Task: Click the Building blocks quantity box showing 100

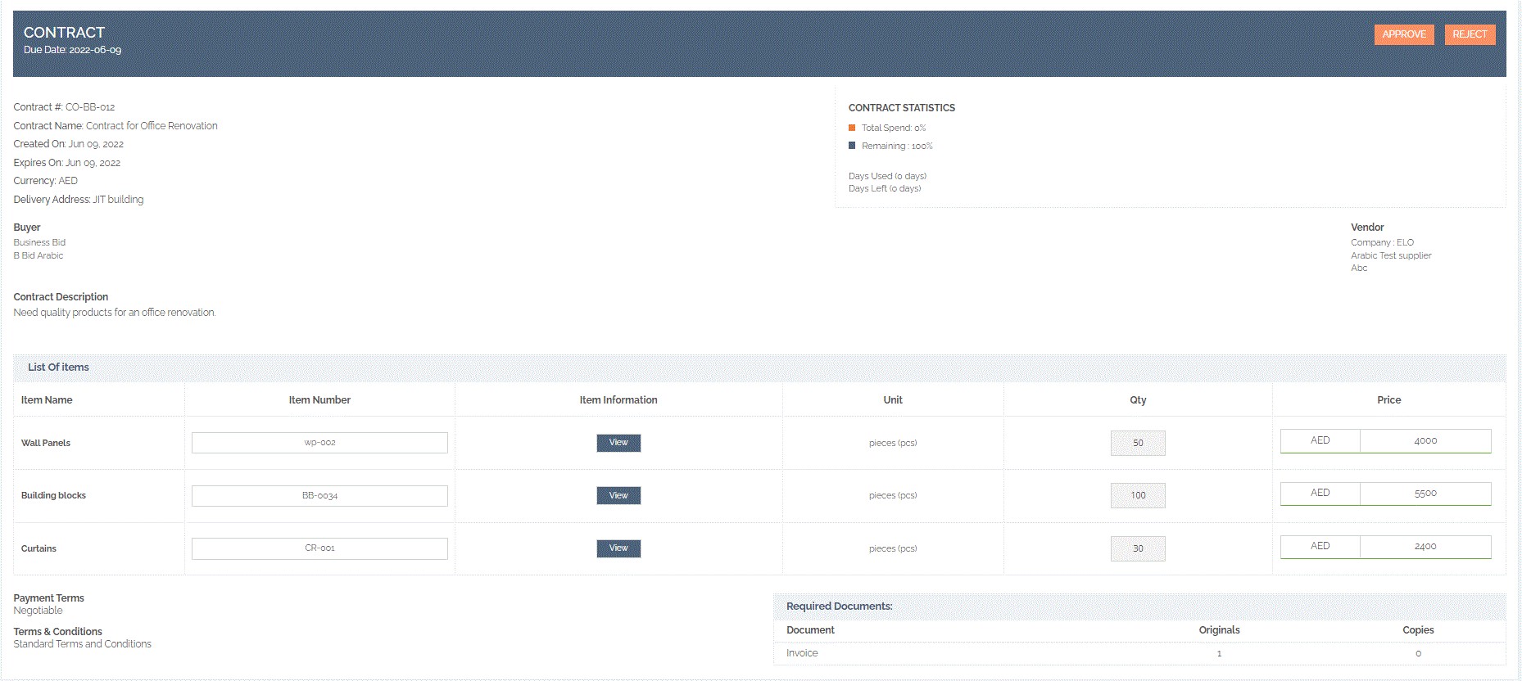Action: (x=1138, y=496)
